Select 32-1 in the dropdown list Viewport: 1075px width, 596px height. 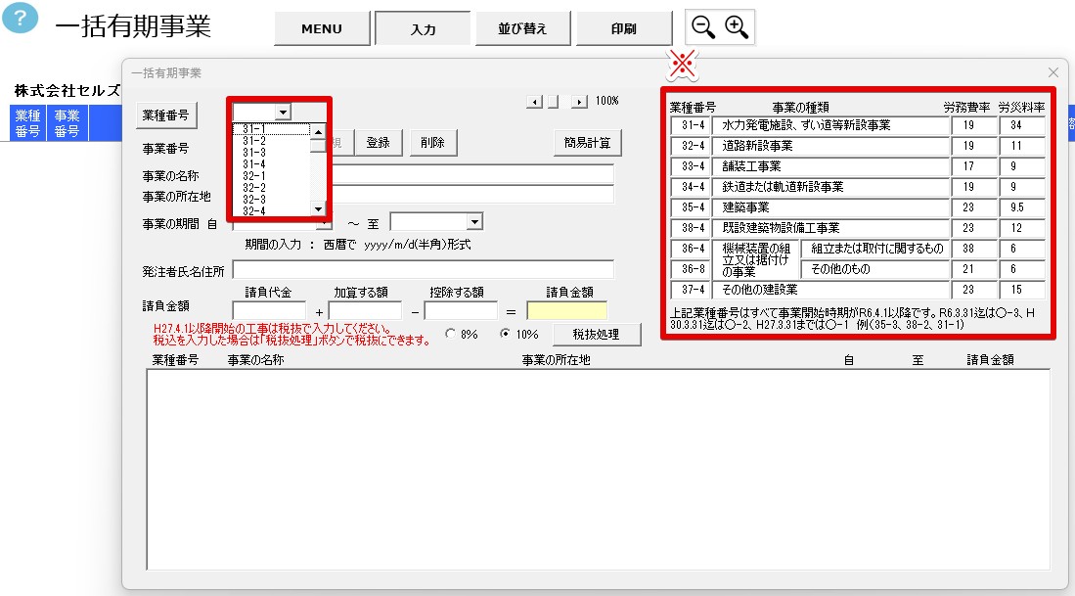[x=271, y=175]
